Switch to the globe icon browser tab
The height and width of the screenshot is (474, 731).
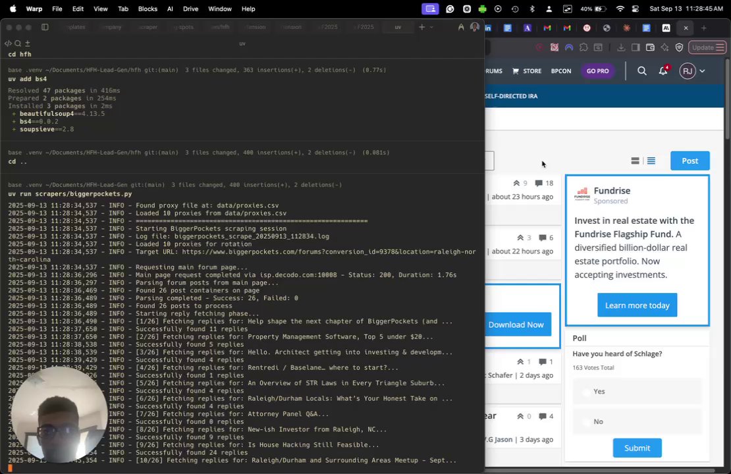point(607,28)
